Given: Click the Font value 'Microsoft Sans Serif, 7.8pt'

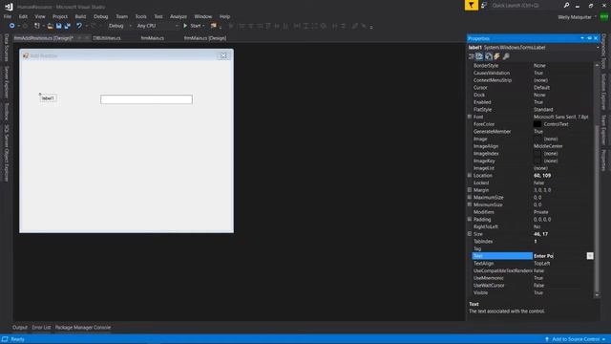Looking at the screenshot, I should tap(560, 117).
